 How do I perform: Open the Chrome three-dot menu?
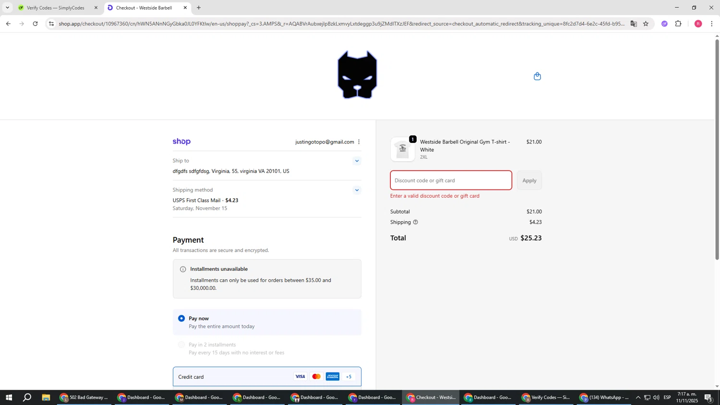[x=711, y=24]
